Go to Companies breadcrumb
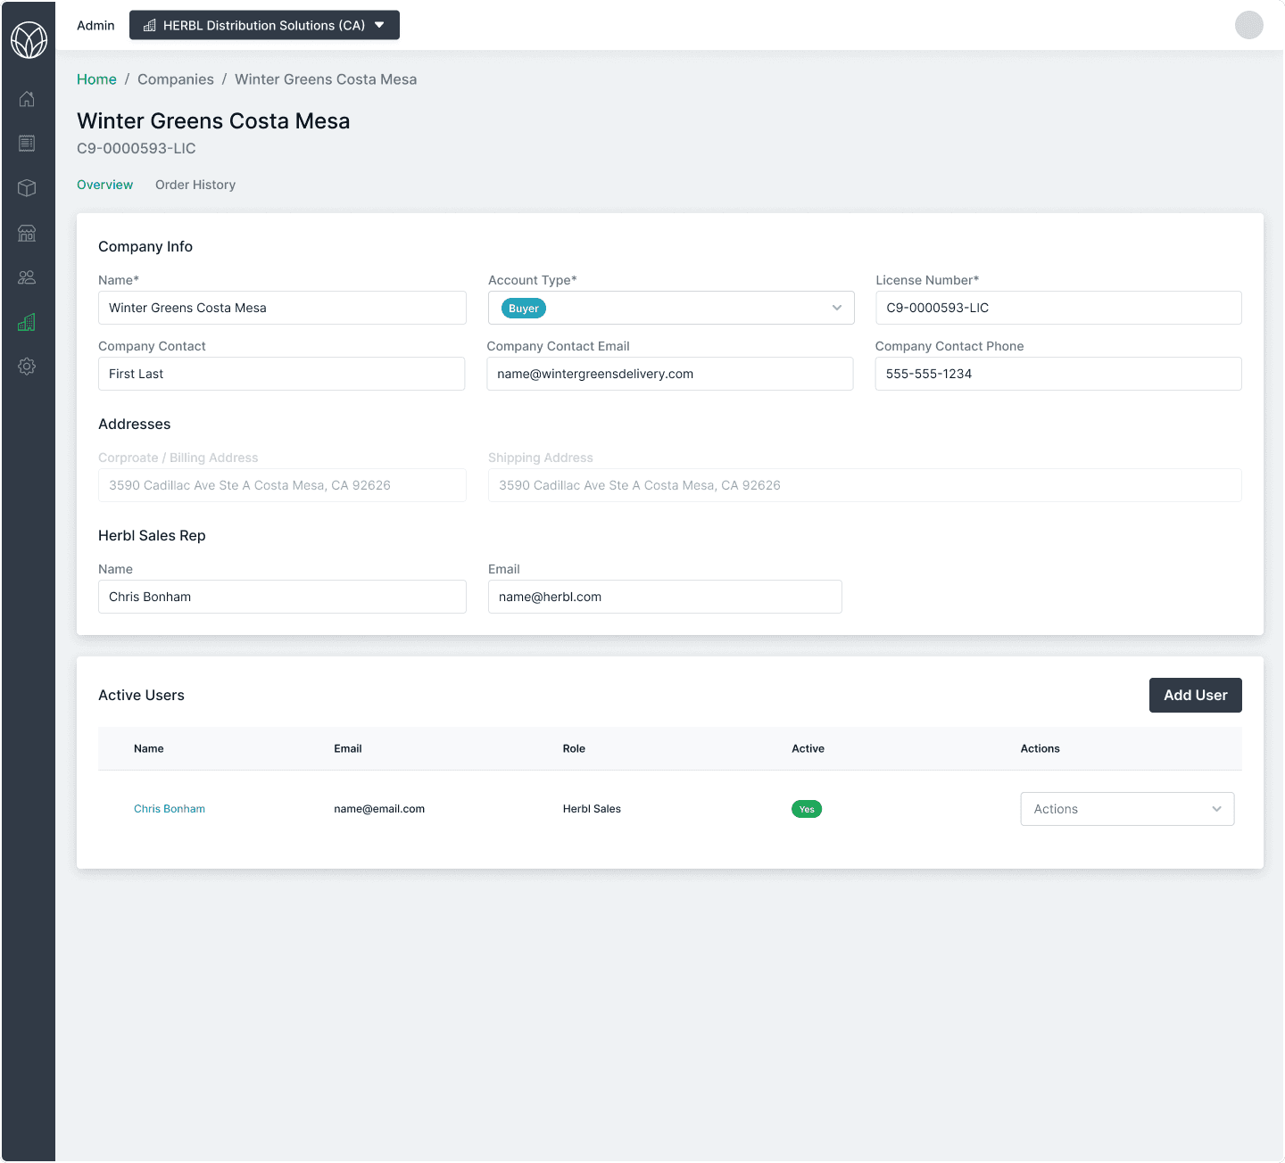Image resolution: width=1285 pixels, height=1163 pixels. pyautogui.click(x=176, y=79)
